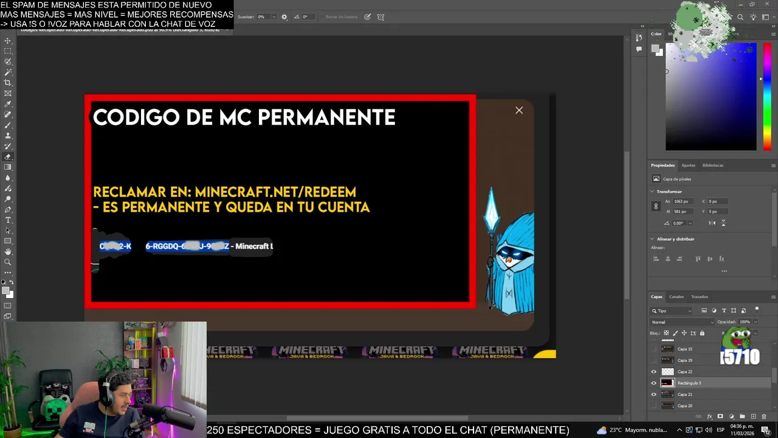Open the workspace switcher dropdown

pos(769,17)
